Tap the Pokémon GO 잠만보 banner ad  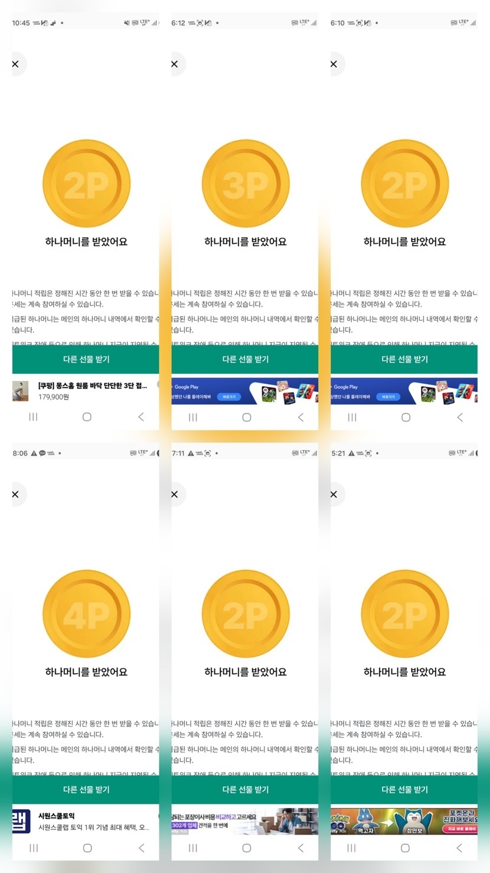404,821
